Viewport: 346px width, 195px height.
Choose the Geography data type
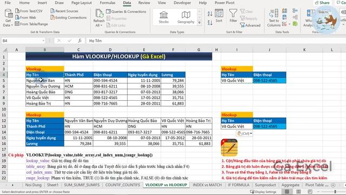coord(186,17)
